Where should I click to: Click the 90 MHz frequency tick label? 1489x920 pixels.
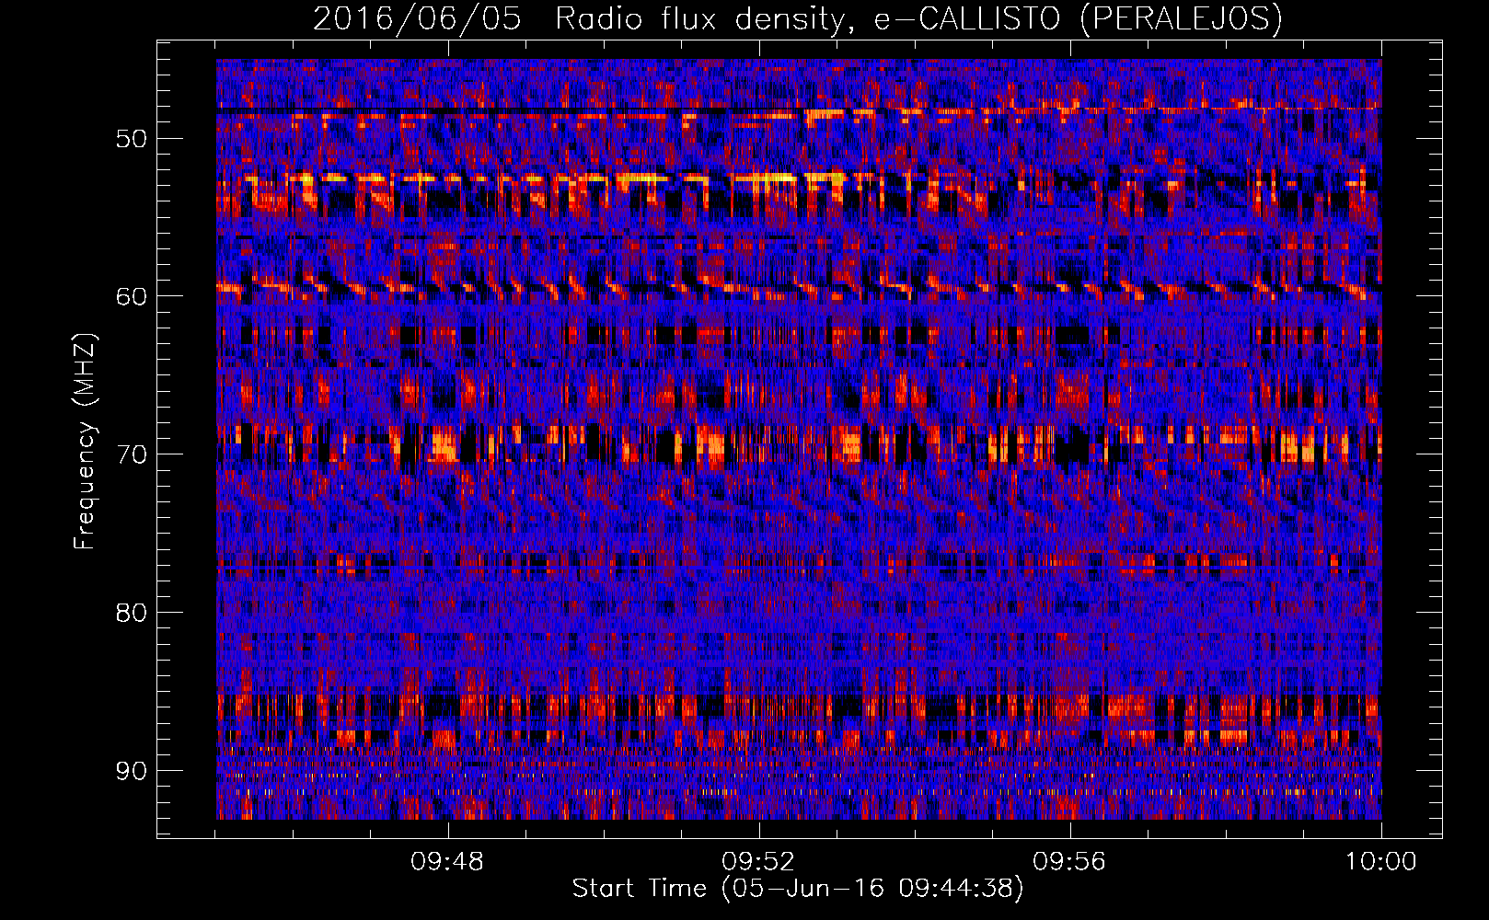pos(132,770)
